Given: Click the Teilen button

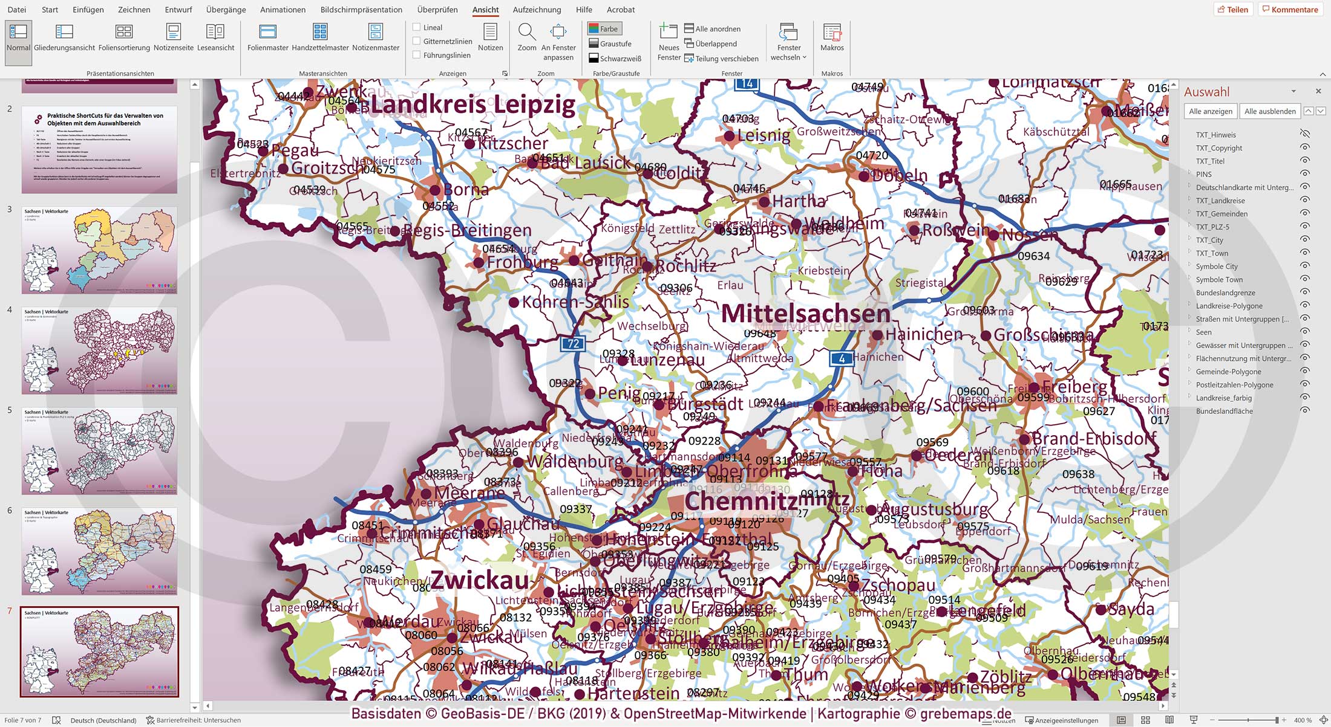Looking at the screenshot, I should (x=1234, y=10).
